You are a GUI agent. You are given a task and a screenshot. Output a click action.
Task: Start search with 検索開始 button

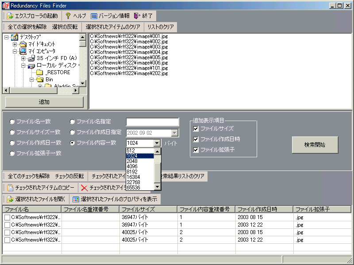point(315,145)
